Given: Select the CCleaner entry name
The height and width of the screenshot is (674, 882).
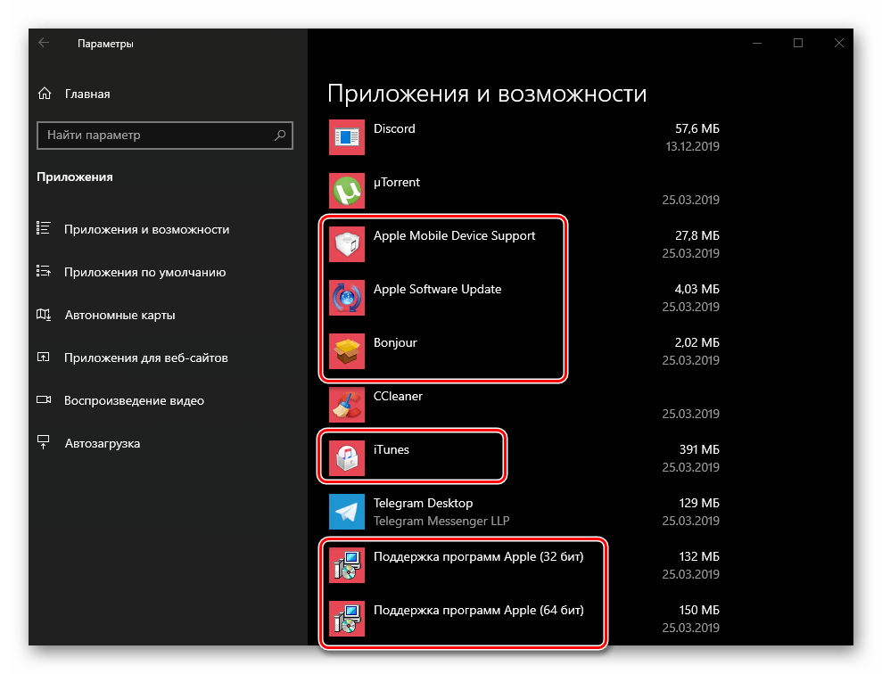Looking at the screenshot, I should pyautogui.click(x=399, y=397).
